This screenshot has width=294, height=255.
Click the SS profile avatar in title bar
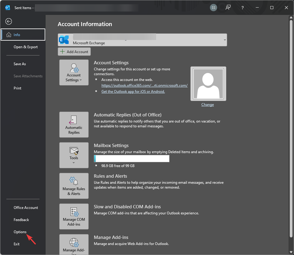coord(213,7)
